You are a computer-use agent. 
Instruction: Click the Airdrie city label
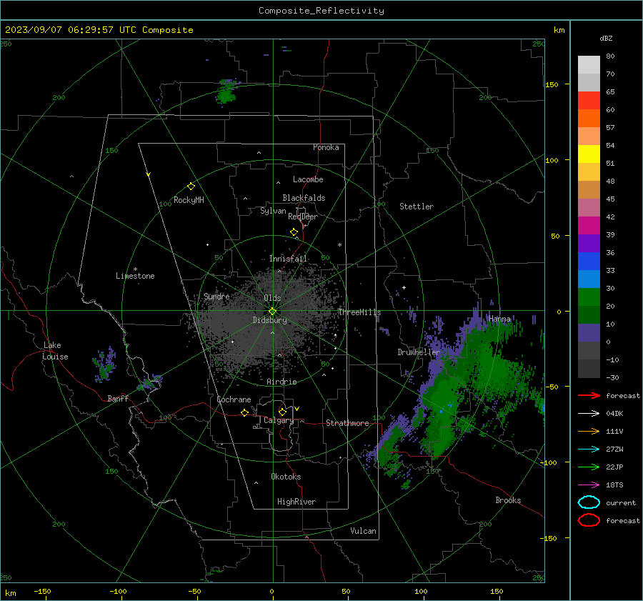281,382
